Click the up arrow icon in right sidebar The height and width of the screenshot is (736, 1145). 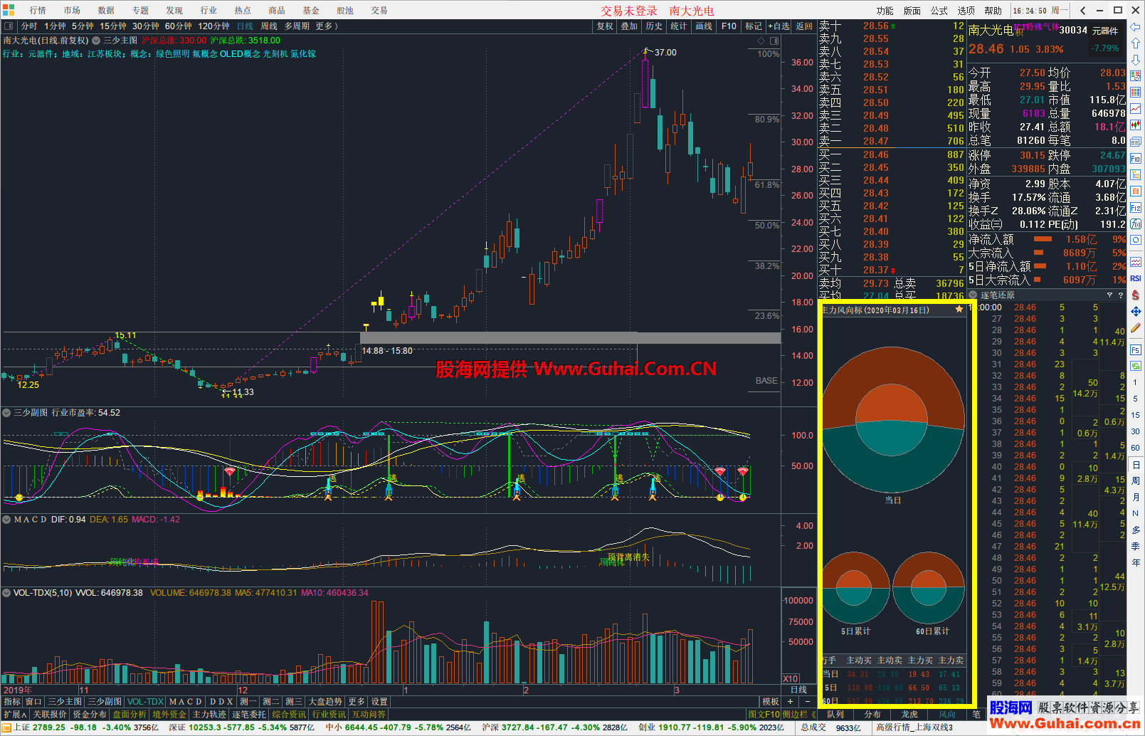[1135, 43]
